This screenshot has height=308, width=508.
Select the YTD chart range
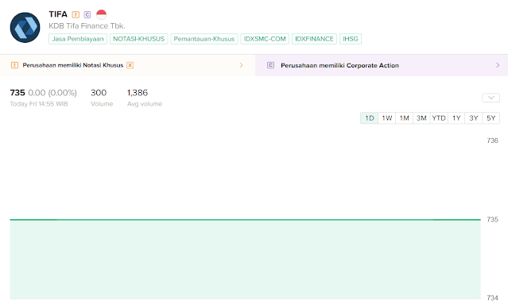point(439,118)
